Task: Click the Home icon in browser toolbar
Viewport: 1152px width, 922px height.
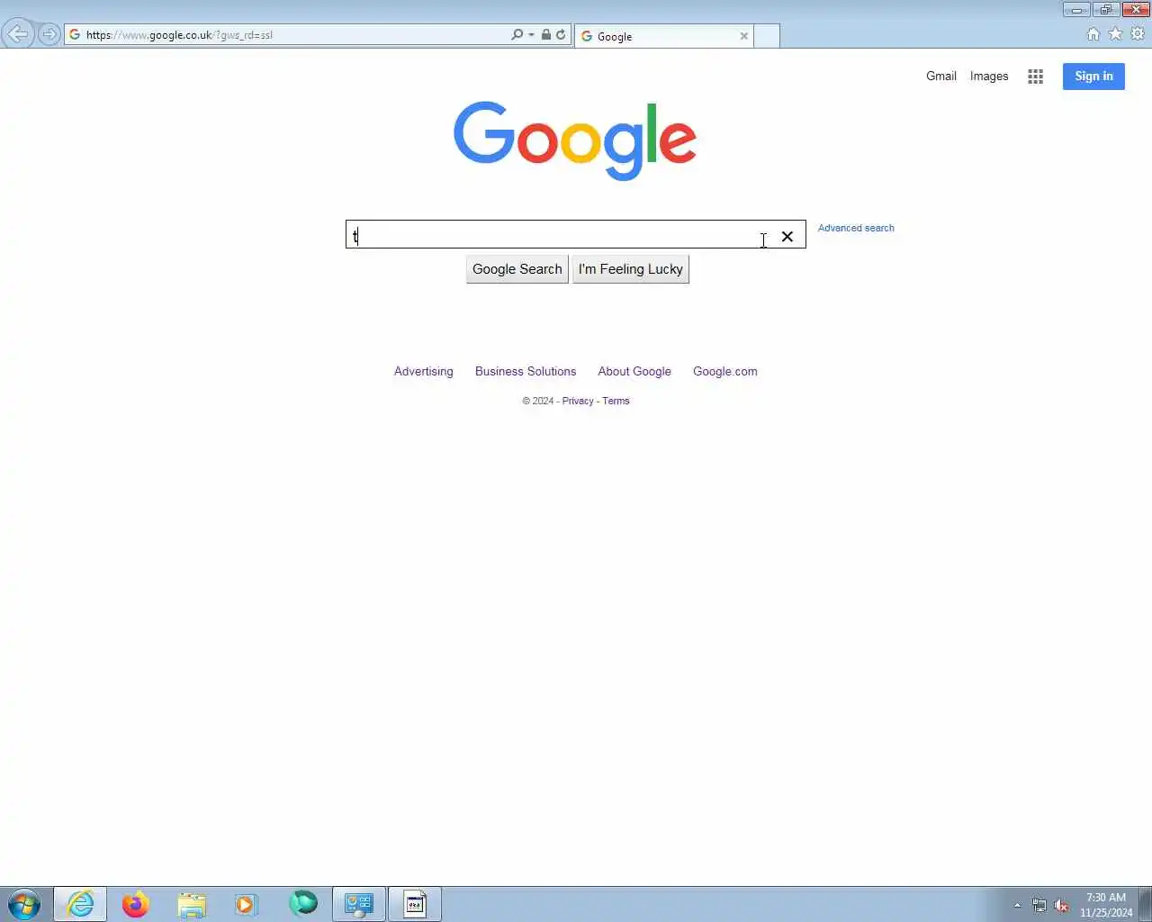Action: tap(1093, 33)
